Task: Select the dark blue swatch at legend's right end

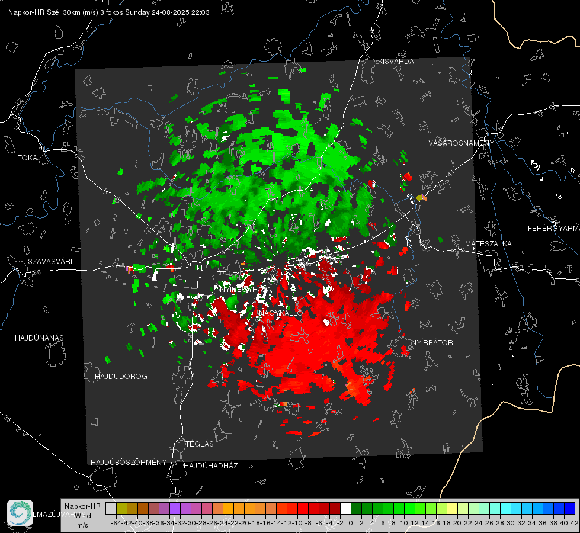Action: pyautogui.click(x=570, y=508)
